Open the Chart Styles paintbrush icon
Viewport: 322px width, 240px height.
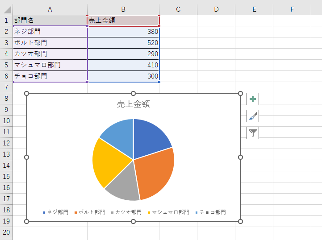pyautogui.click(x=253, y=116)
